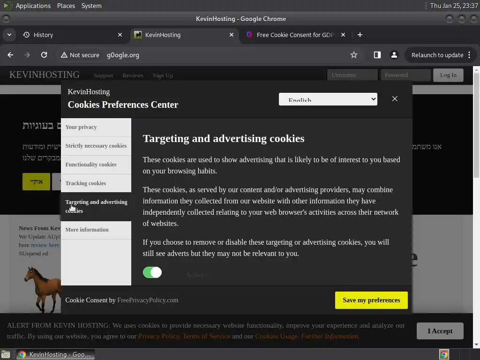
Task: Open the Applications menu
Action: 33,6
